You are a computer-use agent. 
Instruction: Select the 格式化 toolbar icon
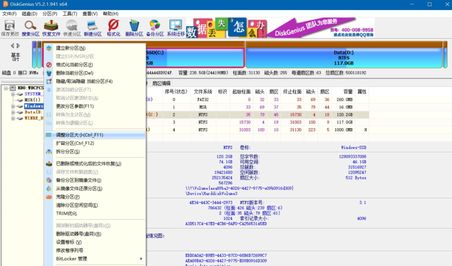pos(113,27)
